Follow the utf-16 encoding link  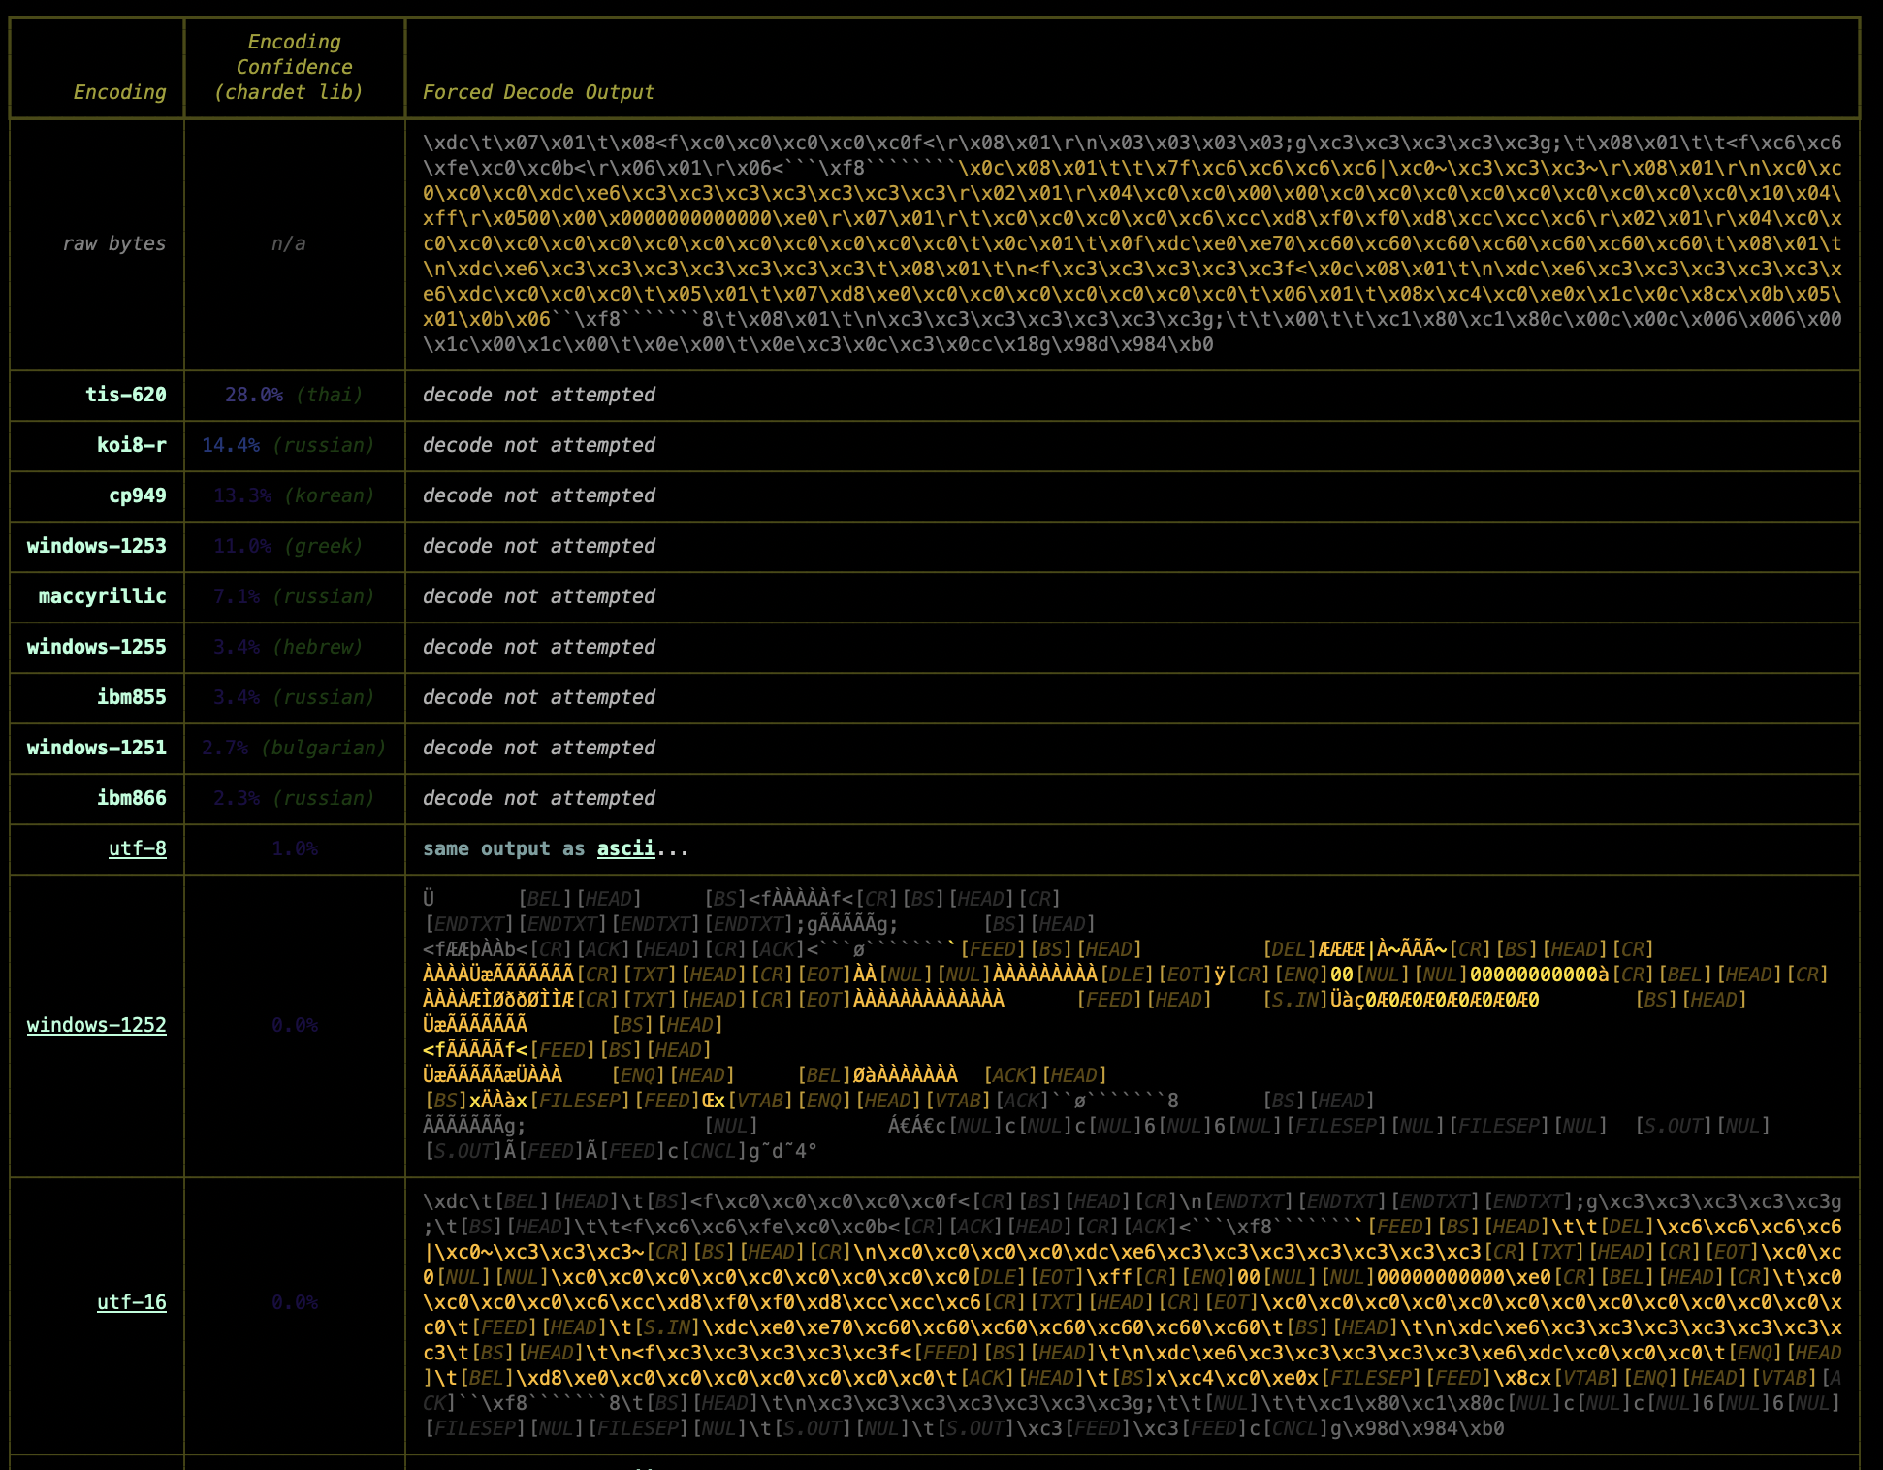[131, 1302]
